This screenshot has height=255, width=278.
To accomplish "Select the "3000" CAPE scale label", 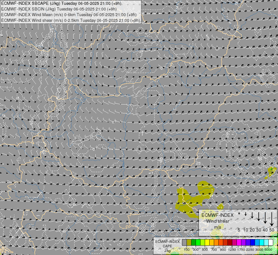I will (259, 250).
